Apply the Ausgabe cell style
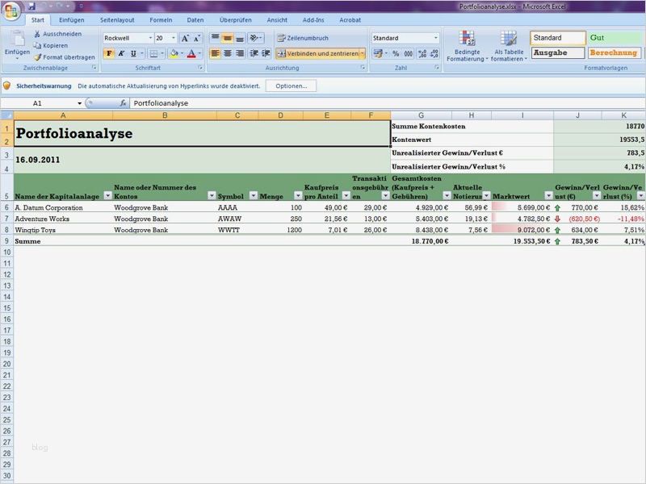The image size is (646, 484). pos(558,52)
